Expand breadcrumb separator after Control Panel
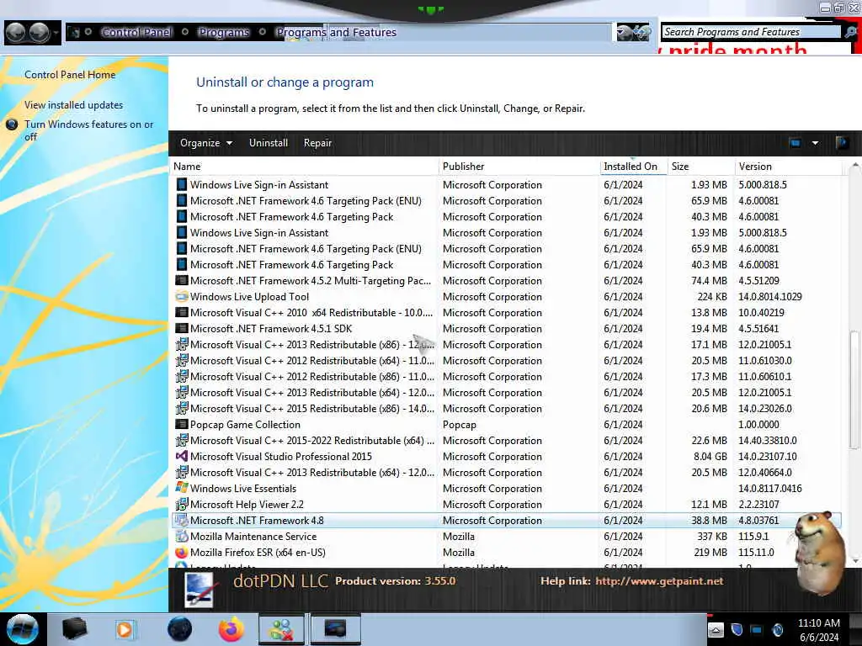The image size is (862, 646). (x=185, y=32)
